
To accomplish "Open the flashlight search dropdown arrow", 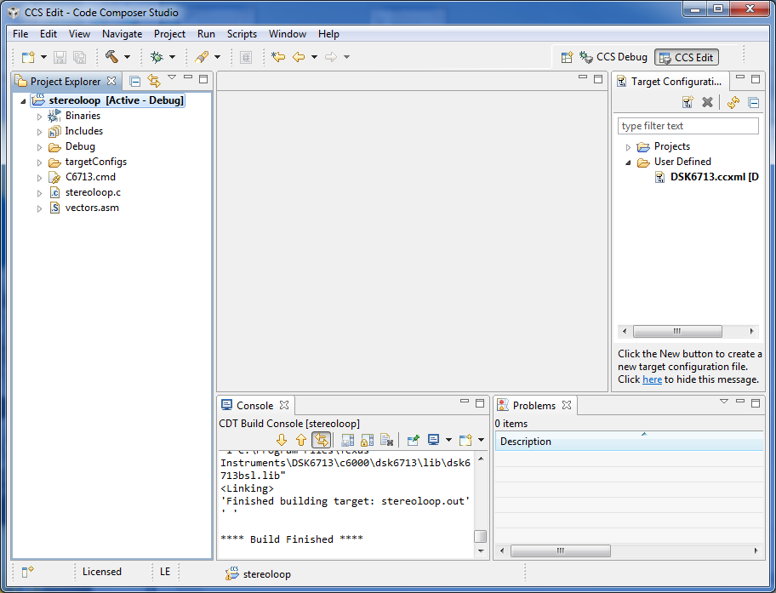I will 217,57.
